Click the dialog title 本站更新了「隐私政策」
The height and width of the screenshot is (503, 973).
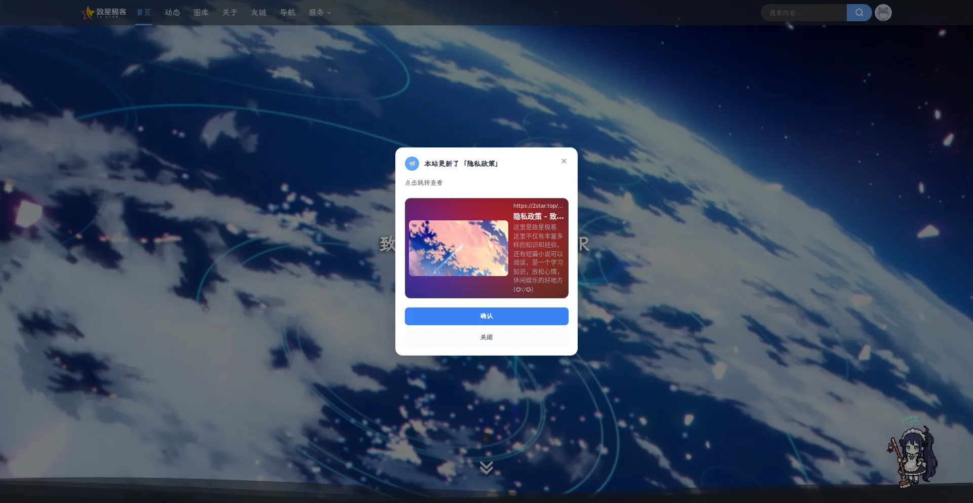(x=461, y=164)
